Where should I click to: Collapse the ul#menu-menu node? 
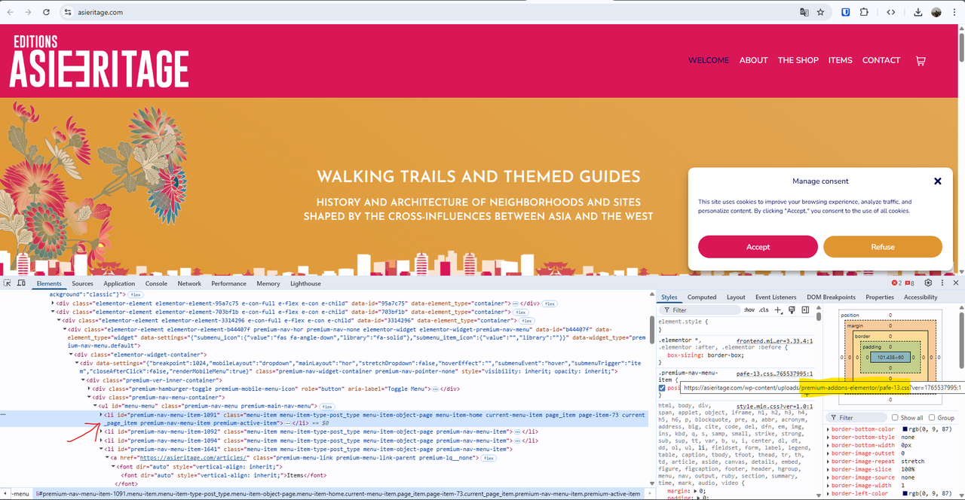coord(95,406)
